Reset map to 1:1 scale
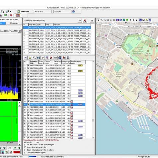Image resolution: width=158 pixels, height=158 pixels. point(111,20)
